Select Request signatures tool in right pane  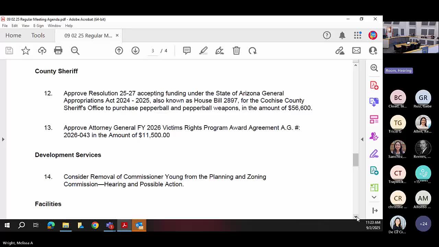[x=374, y=136]
